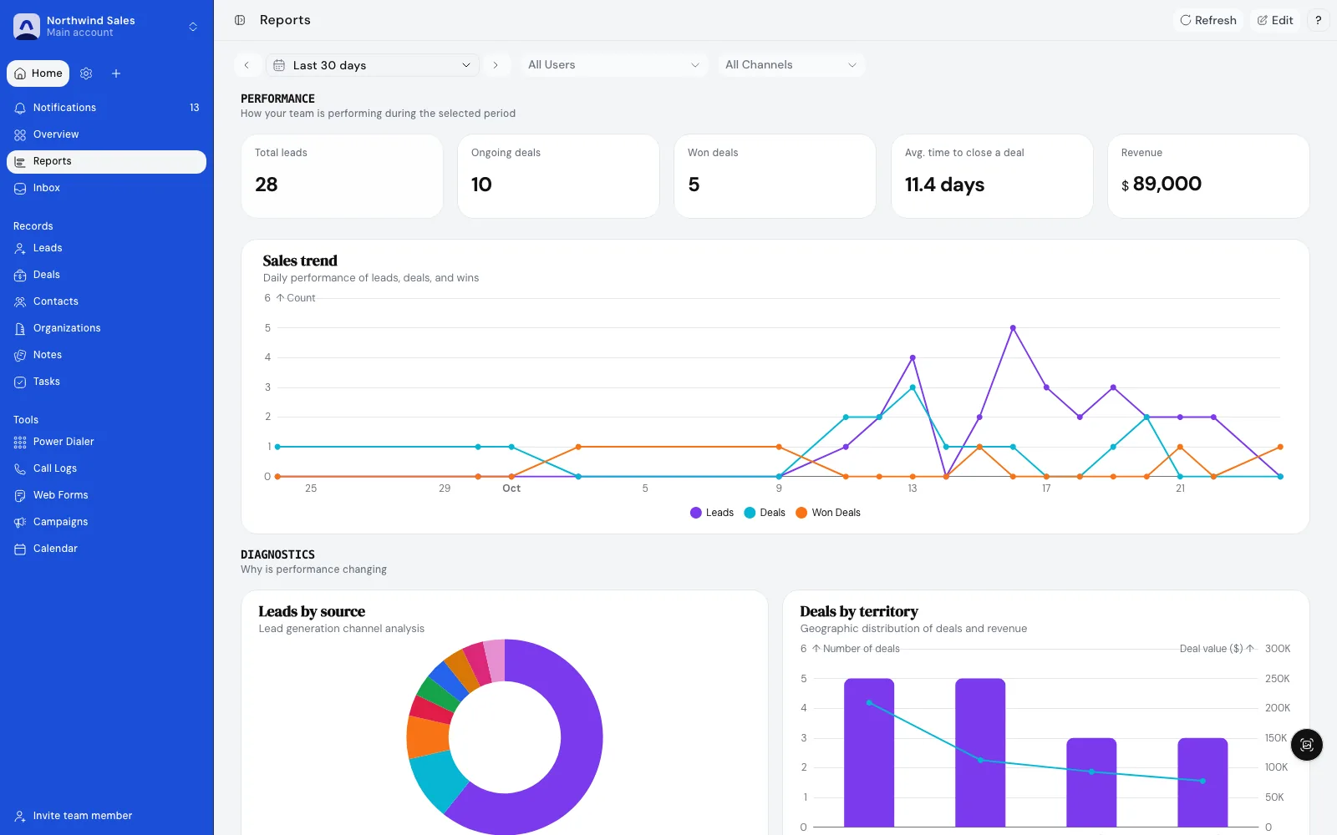Click the Ongoing deals card showing 10
Image resolution: width=1337 pixels, height=835 pixels.
pos(558,176)
